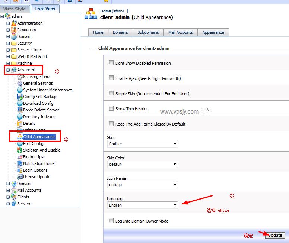Collapse the Advanced tree node

tap(8, 70)
